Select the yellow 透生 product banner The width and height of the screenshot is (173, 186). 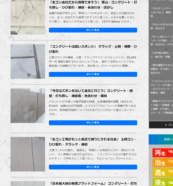coord(163,173)
